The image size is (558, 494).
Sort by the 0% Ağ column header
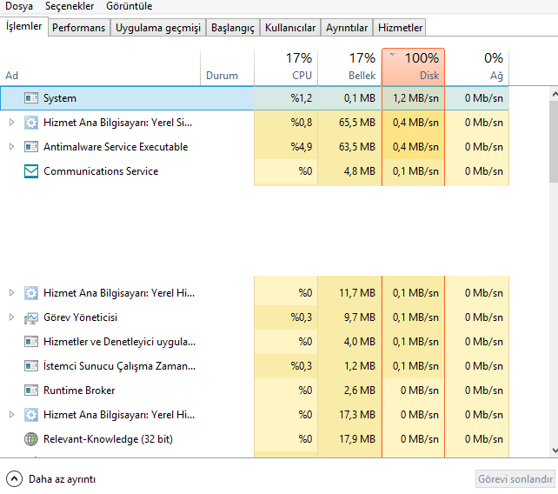[477, 68]
